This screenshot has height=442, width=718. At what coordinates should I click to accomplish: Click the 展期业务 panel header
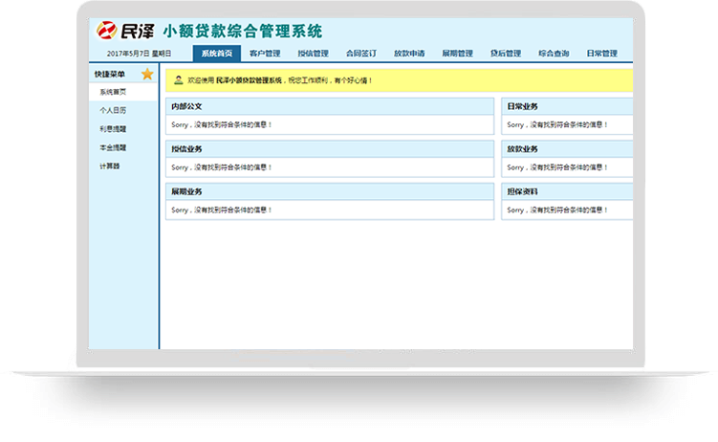(330, 191)
